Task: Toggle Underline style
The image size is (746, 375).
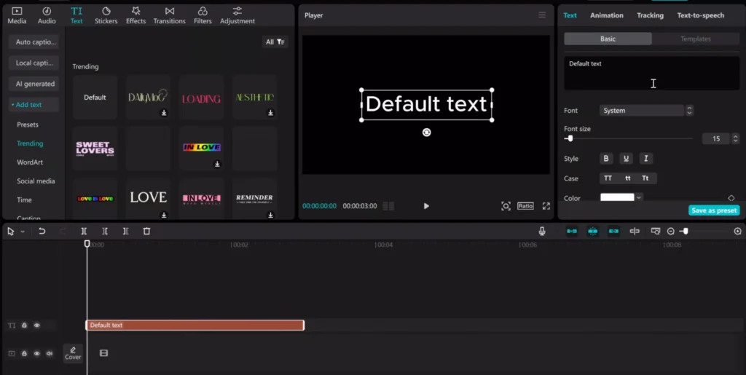Action: click(x=626, y=158)
